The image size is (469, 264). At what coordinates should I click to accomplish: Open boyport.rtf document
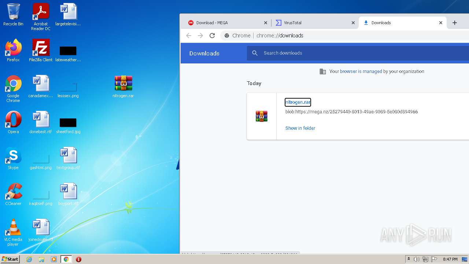68,194
